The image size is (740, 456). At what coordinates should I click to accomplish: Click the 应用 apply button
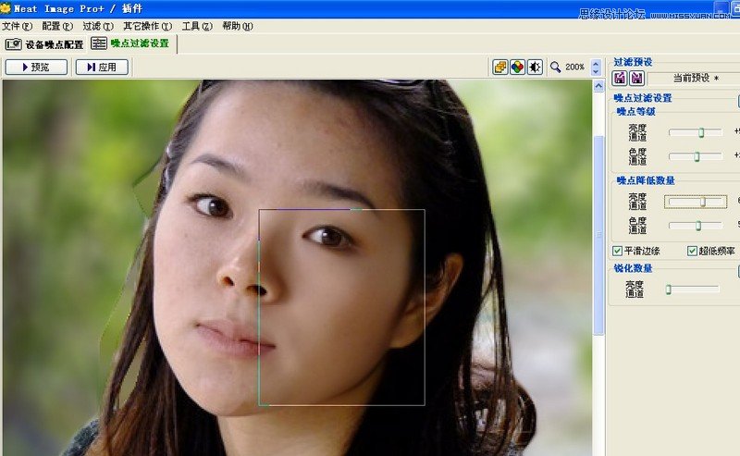coord(102,67)
